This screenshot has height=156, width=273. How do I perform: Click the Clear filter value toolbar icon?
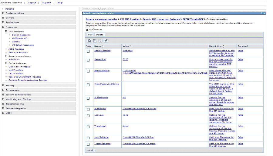tap(106, 41)
